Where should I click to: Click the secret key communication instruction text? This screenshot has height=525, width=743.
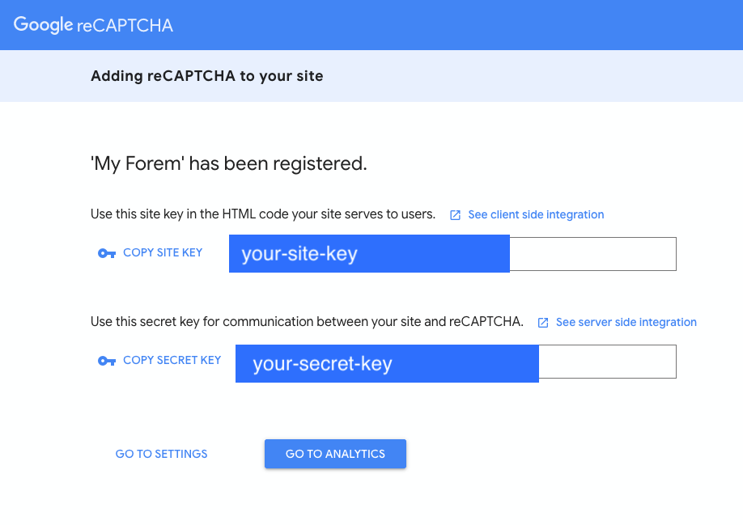tap(307, 322)
